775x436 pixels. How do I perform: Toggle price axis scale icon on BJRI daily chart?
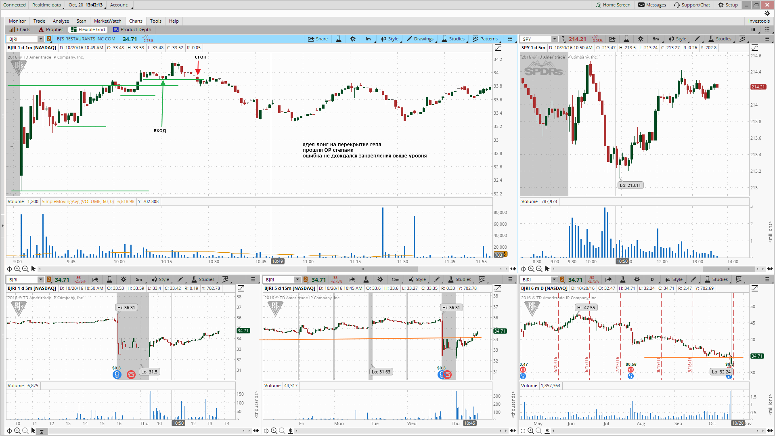pos(755,288)
